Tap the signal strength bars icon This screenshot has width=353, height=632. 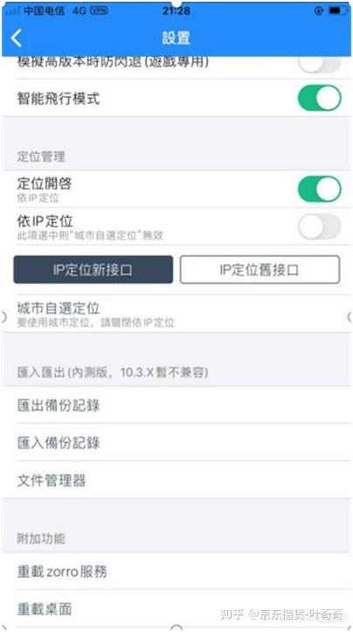click(13, 10)
